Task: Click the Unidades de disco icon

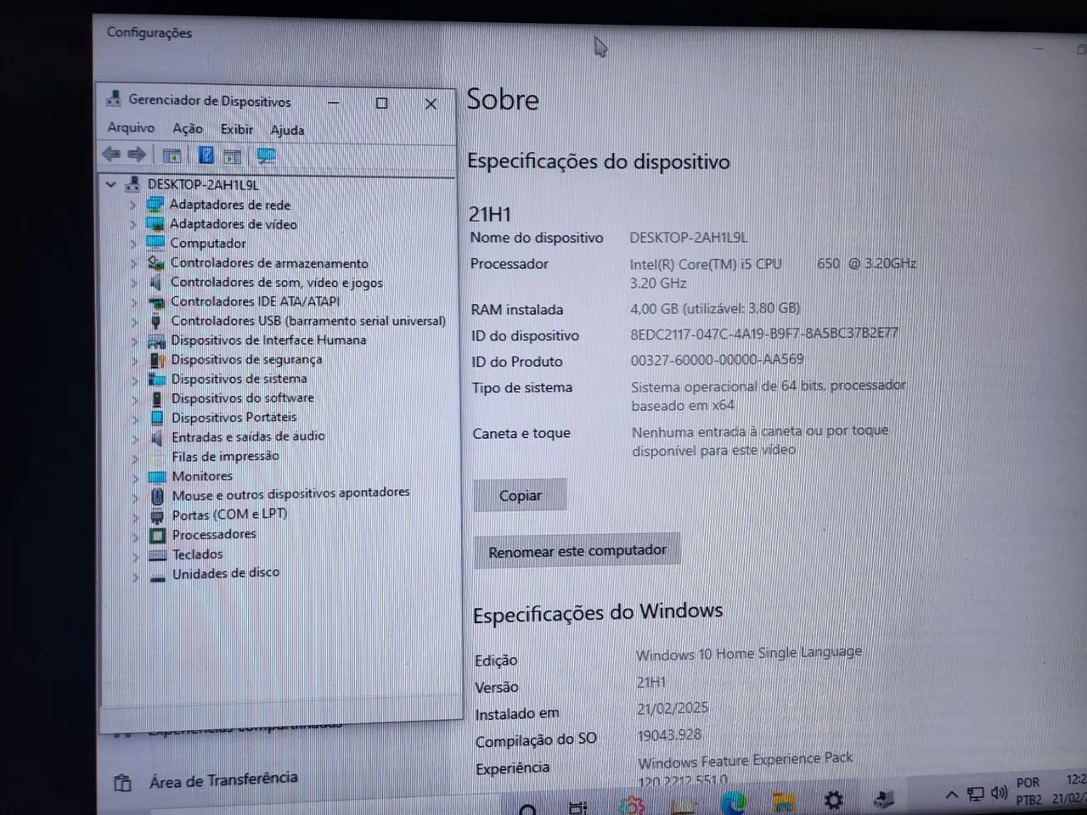Action: click(x=157, y=576)
